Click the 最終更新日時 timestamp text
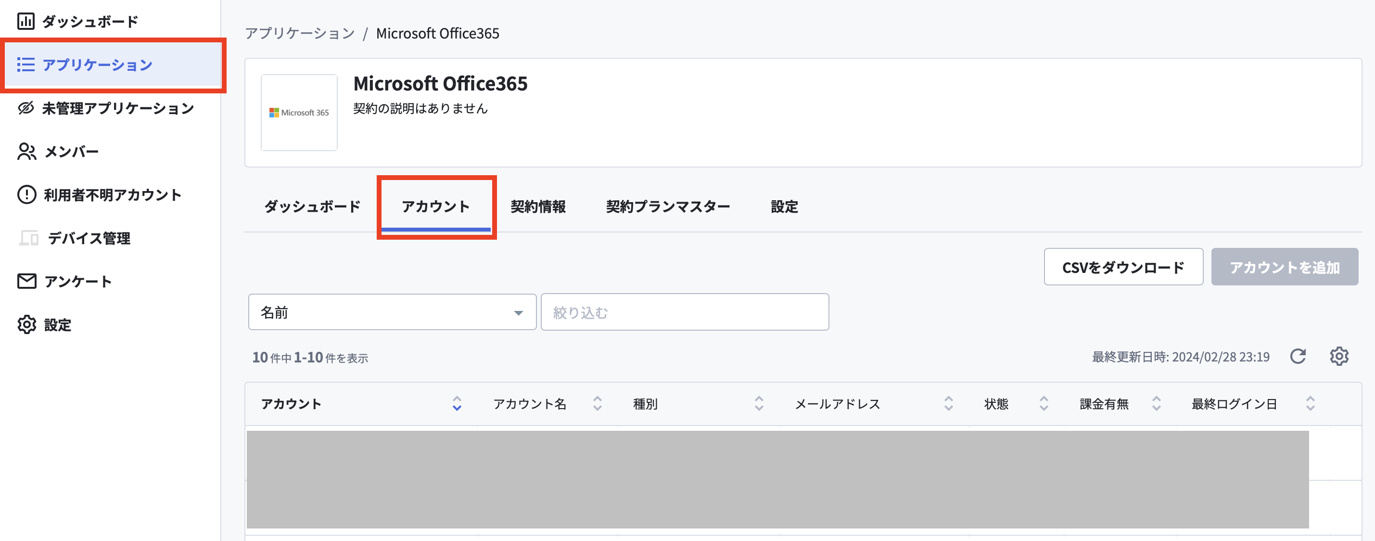The image size is (1375, 541). [1181, 357]
